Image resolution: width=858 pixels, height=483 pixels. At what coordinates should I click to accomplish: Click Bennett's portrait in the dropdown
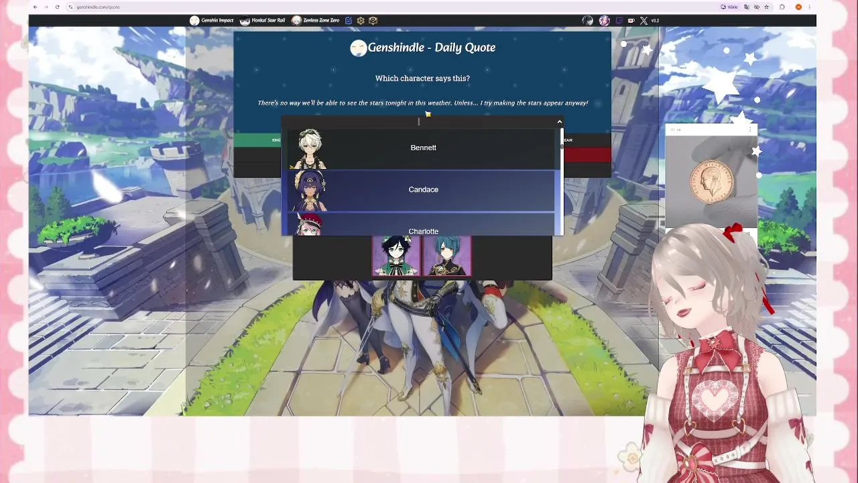pyautogui.click(x=309, y=148)
